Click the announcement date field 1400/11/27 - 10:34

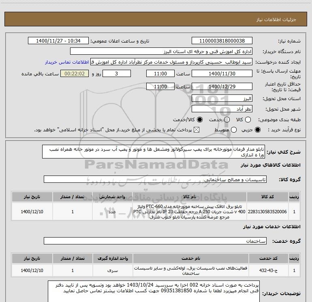click(58, 41)
